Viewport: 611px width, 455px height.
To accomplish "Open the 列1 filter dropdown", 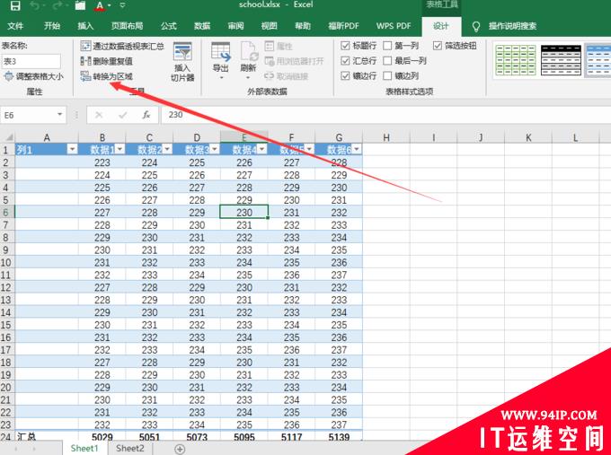I will click(x=73, y=149).
